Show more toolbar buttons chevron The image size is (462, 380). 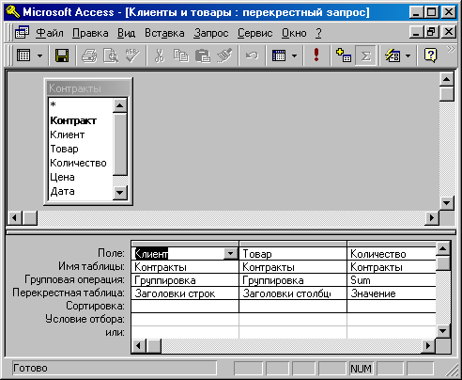[x=451, y=50]
